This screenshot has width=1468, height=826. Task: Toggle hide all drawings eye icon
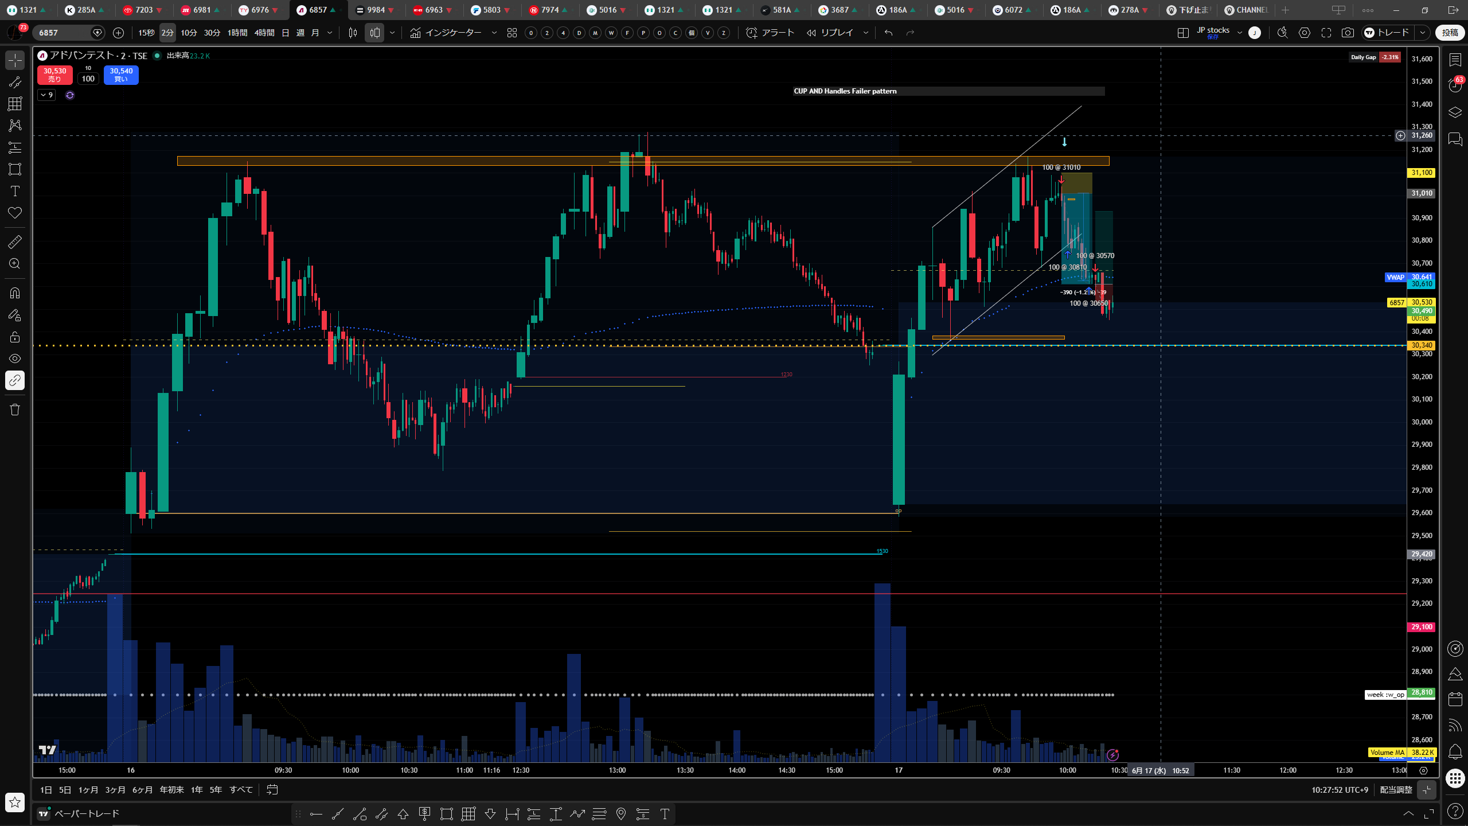15,359
